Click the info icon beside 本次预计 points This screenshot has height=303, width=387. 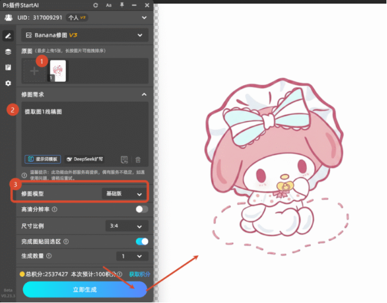click(120, 274)
